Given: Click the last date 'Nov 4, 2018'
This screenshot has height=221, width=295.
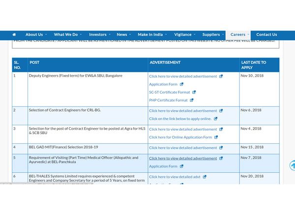Looking at the screenshot, I should point(251,129).
